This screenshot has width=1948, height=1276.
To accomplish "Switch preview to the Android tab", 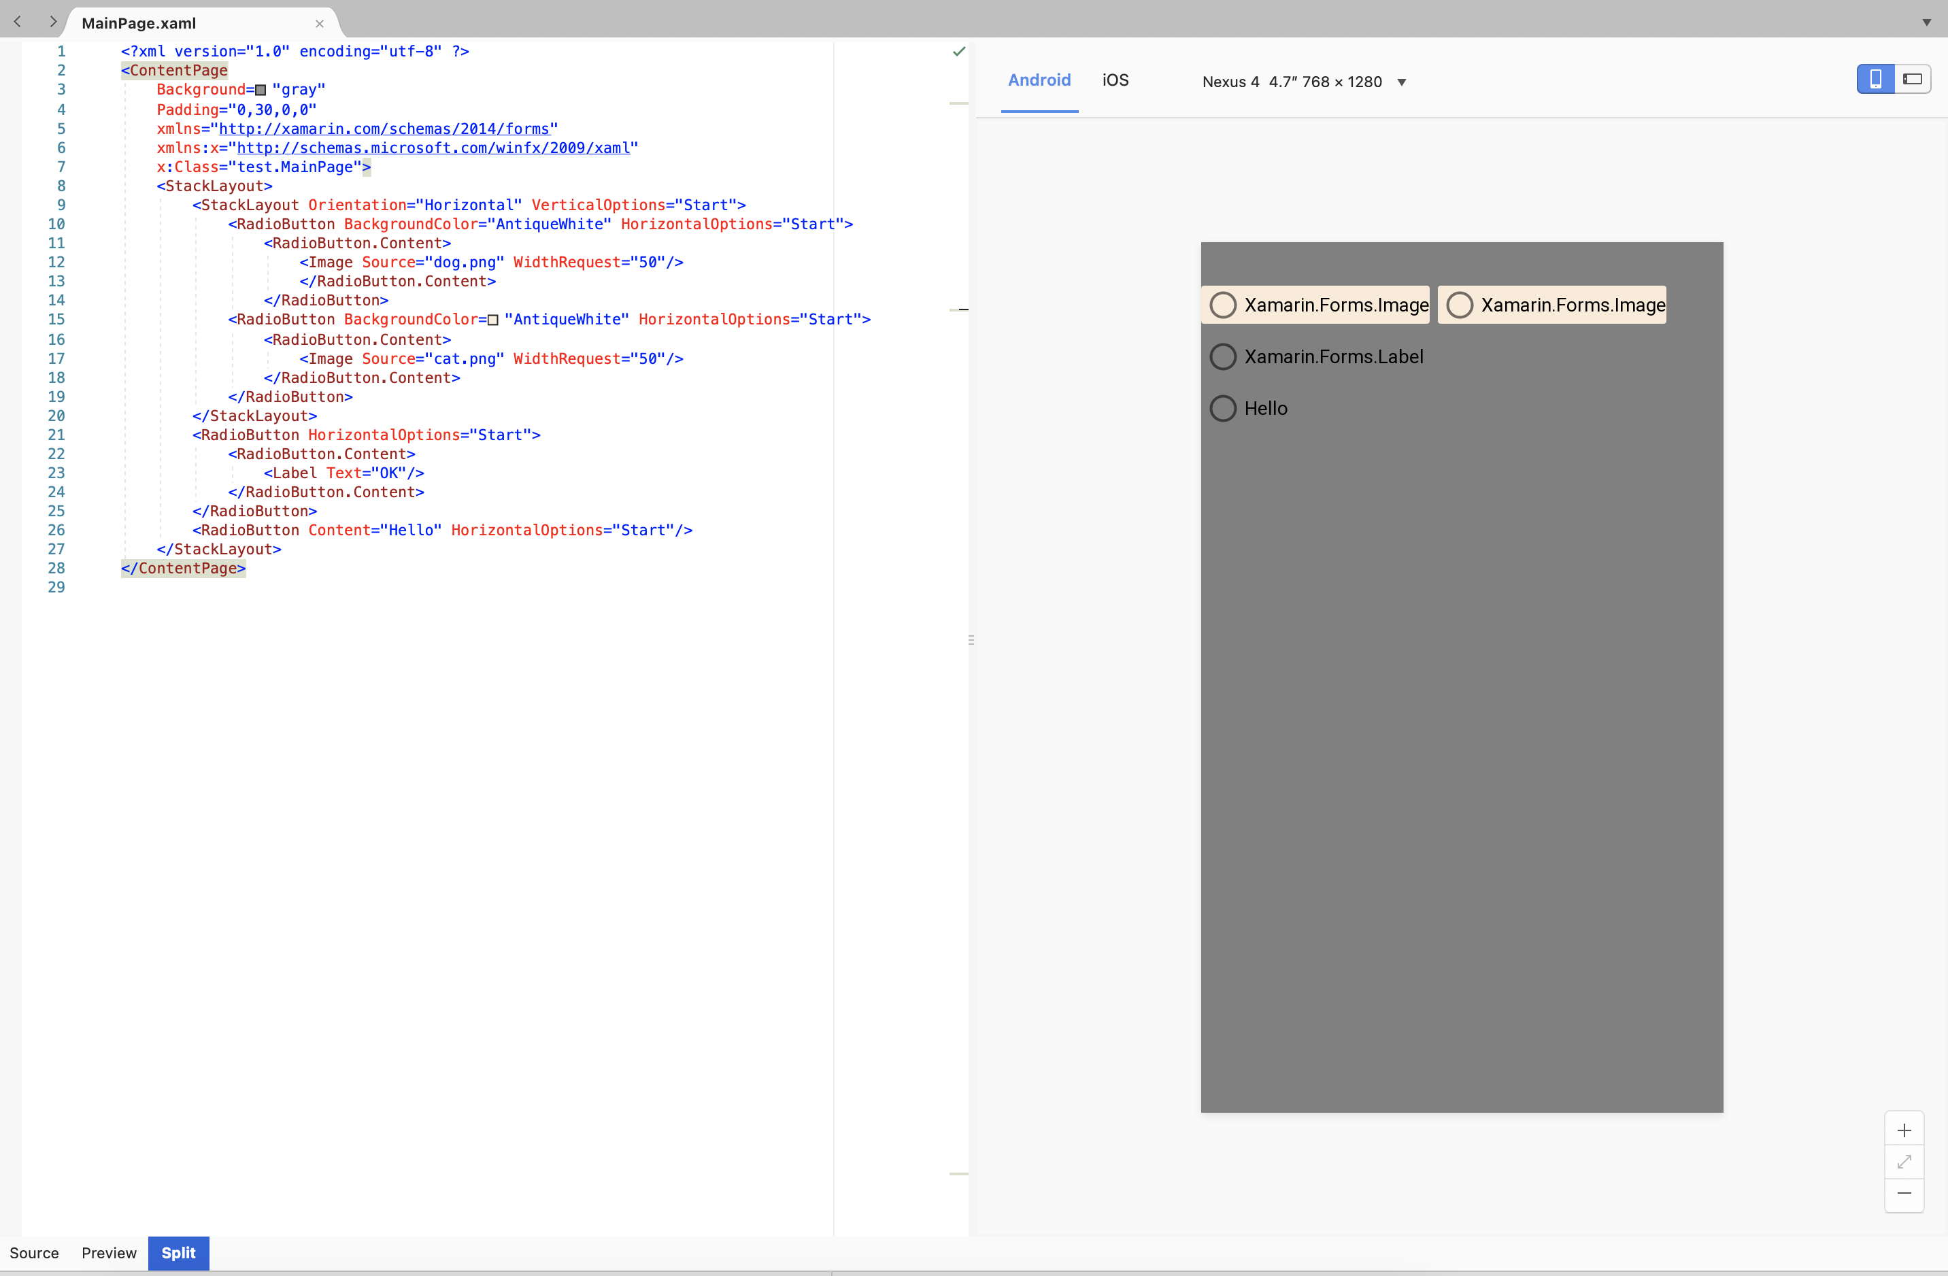I will pyautogui.click(x=1039, y=80).
